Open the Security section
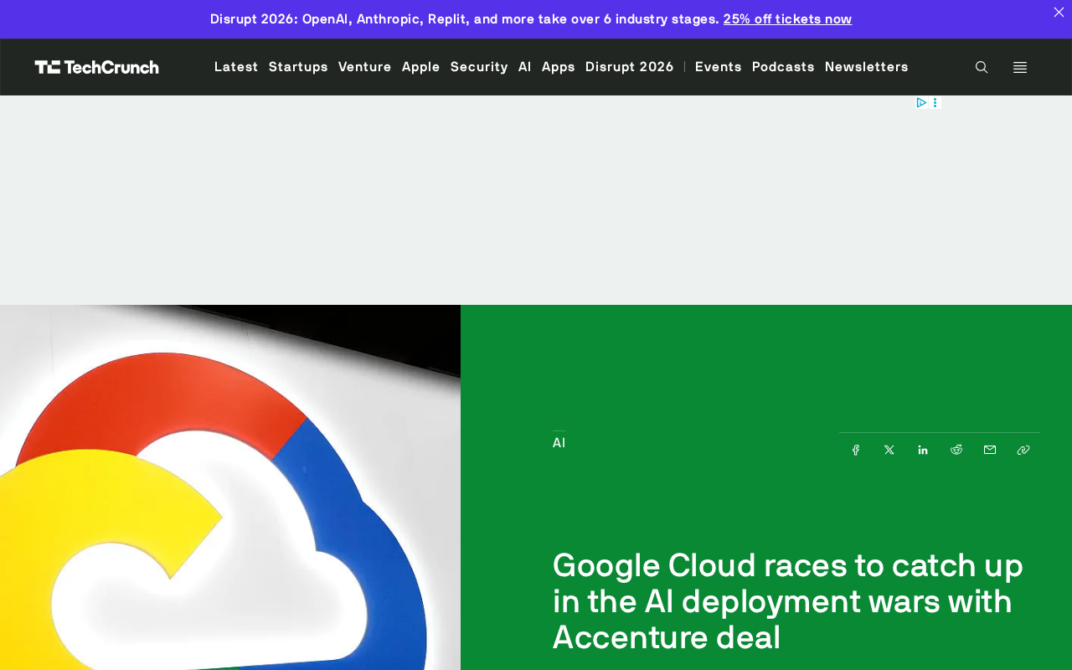This screenshot has height=670, width=1072. point(479,67)
